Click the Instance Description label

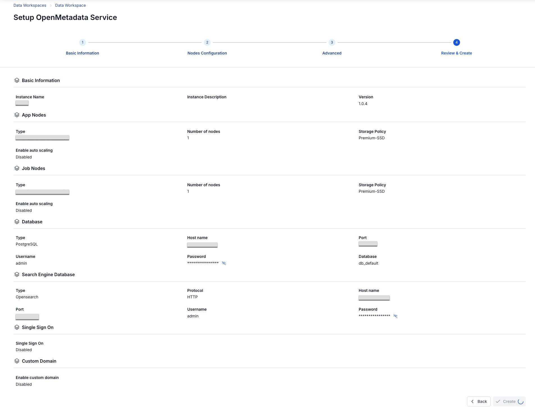pos(207,97)
